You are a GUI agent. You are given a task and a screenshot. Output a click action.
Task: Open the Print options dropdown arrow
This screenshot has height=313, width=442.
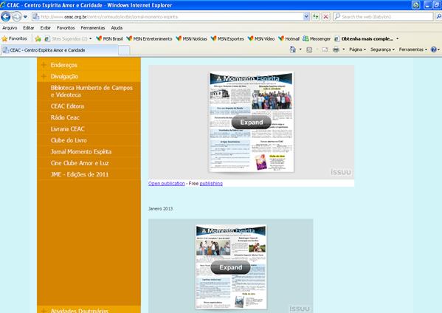click(343, 49)
